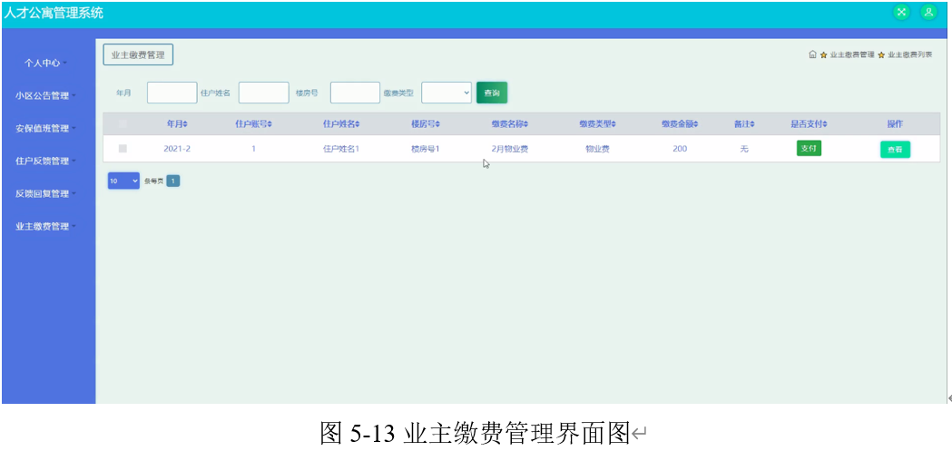
Task: Click the 查看 view button in row
Action: point(895,150)
